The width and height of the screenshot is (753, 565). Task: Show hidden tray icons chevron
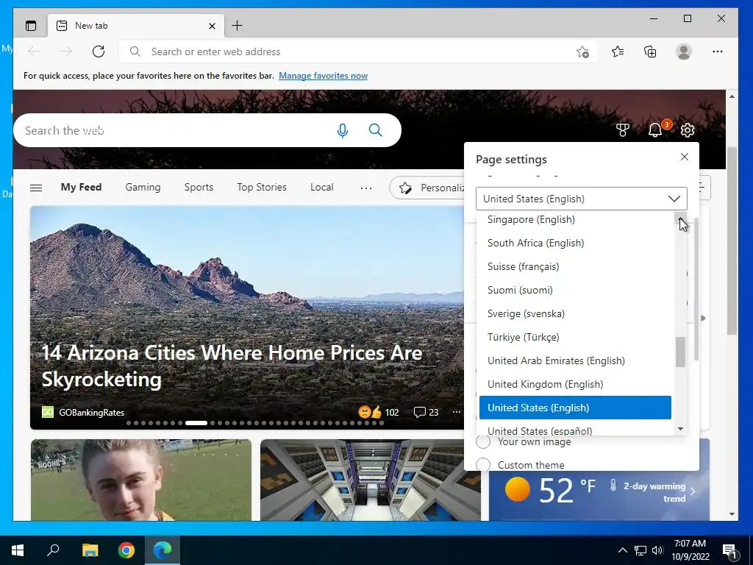click(622, 550)
